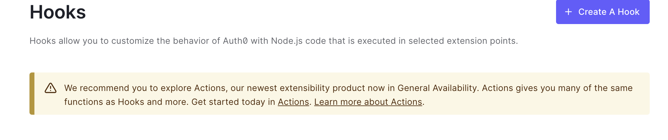The width and height of the screenshot is (668, 140).
Task: Click the 'Create A Hook' label text
Action: coord(608,12)
